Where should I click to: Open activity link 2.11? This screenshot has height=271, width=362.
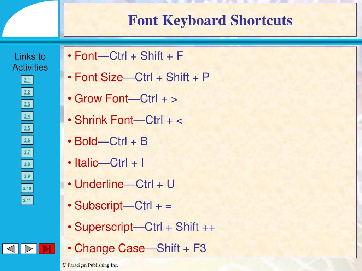tap(27, 200)
